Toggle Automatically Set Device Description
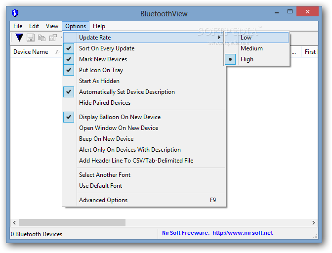The width and height of the screenshot is (332, 253). [x=144, y=92]
